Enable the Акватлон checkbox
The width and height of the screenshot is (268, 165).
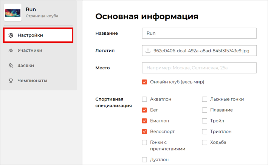pos(144,99)
